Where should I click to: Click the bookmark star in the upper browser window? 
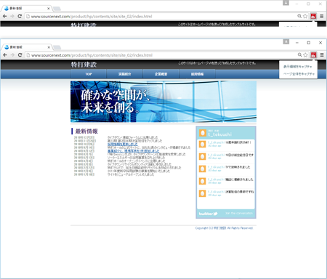(305, 16)
